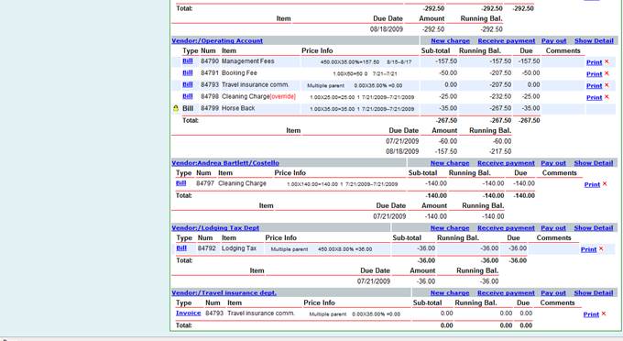
Task: Click the yellow lock icon beside Horse Back bill
Action: click(x=176, y=108)
